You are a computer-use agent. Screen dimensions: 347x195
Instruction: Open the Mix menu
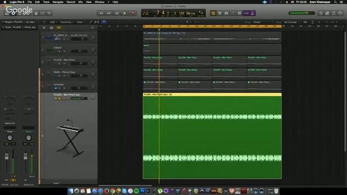(x=81, y=2)
